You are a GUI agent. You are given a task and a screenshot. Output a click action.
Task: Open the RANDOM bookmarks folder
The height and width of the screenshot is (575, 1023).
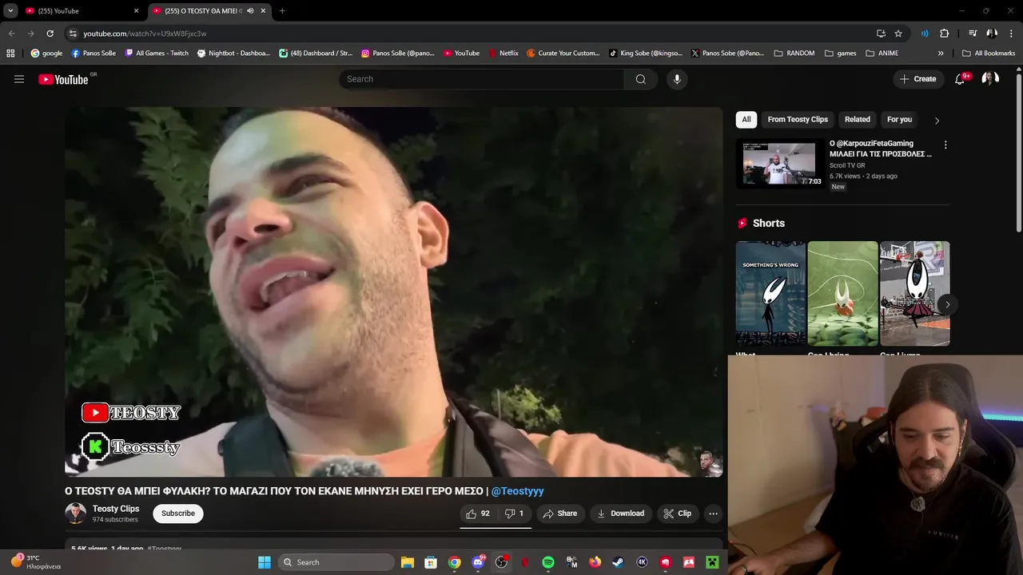794,54
